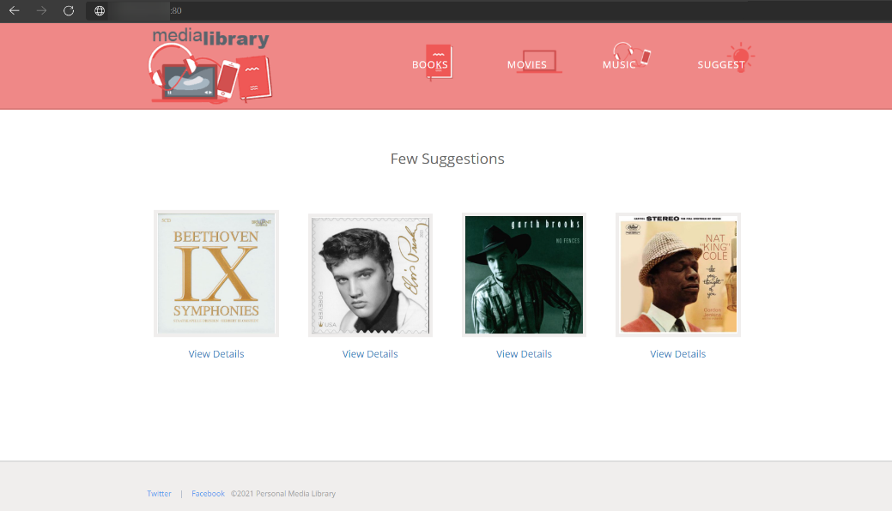Screen dimensions: 892x511
Task: Click the globe site info icon
Action: click(100, 11)
